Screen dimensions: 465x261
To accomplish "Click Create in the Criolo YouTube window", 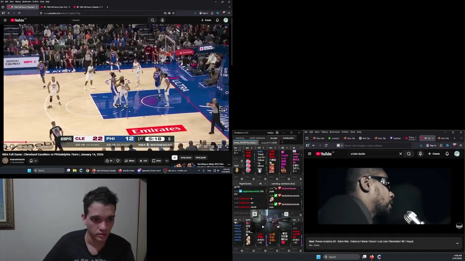I will [x=434, y=154].
